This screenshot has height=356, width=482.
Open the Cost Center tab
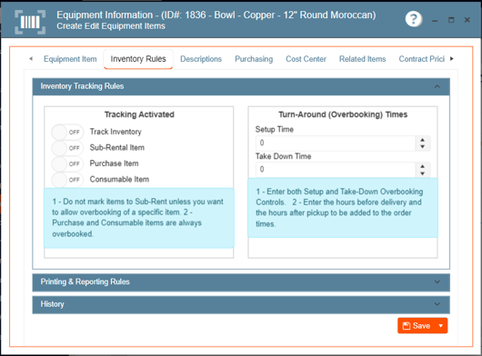[x=306, y=59]
